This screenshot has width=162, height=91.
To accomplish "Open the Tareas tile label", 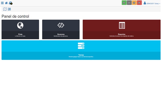I will click(x=81, y=55).
